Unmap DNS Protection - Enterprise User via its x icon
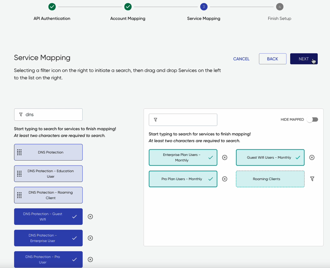The height and width of the screenshot is (268, 330). click(x=90, y=238)
